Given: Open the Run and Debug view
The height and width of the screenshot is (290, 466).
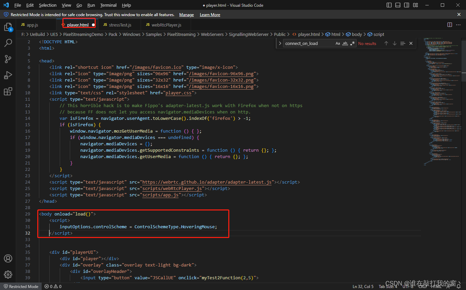Looking at the screenshot, I should coord(8,75).
